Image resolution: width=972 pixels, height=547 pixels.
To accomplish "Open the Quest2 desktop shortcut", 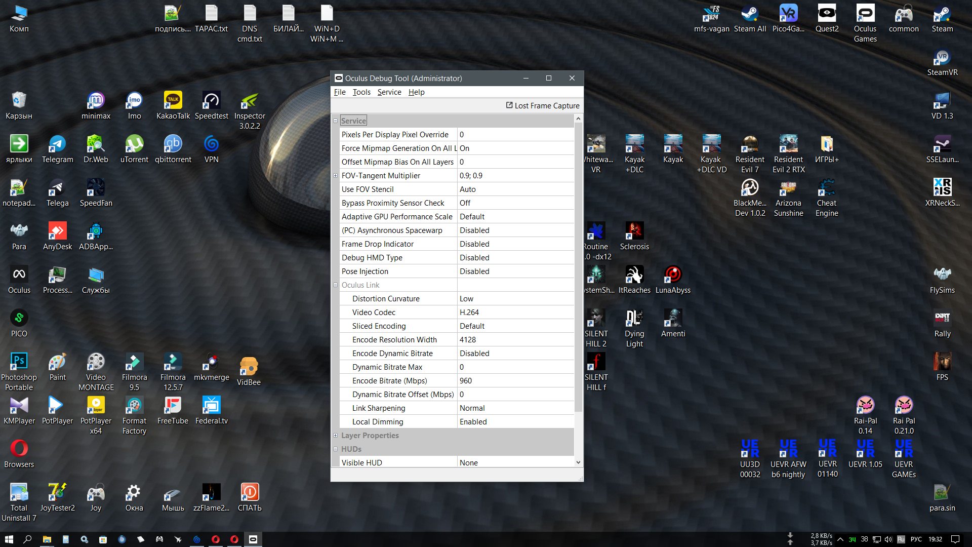I will tap(827, 18).
